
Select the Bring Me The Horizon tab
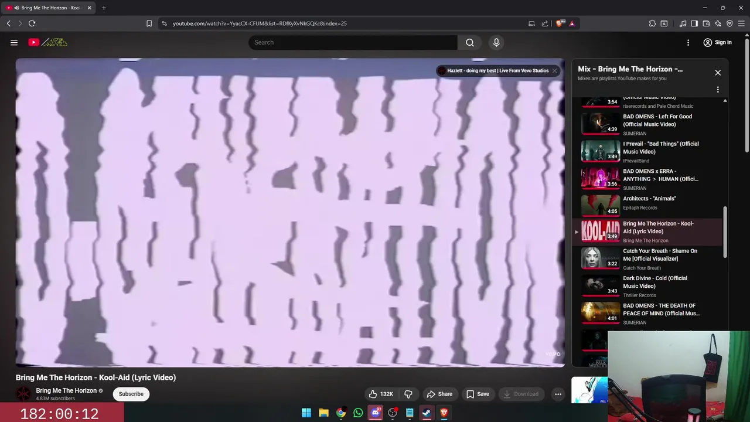point(49,8)
